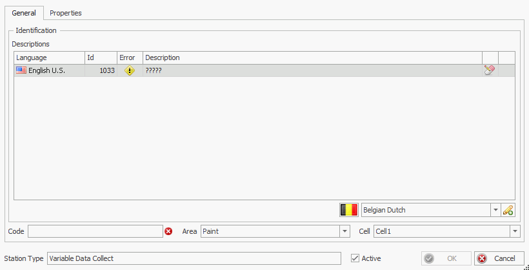Click the yellow warning icon in Error column
The image size is (529, 270).
tap(130, 70)
